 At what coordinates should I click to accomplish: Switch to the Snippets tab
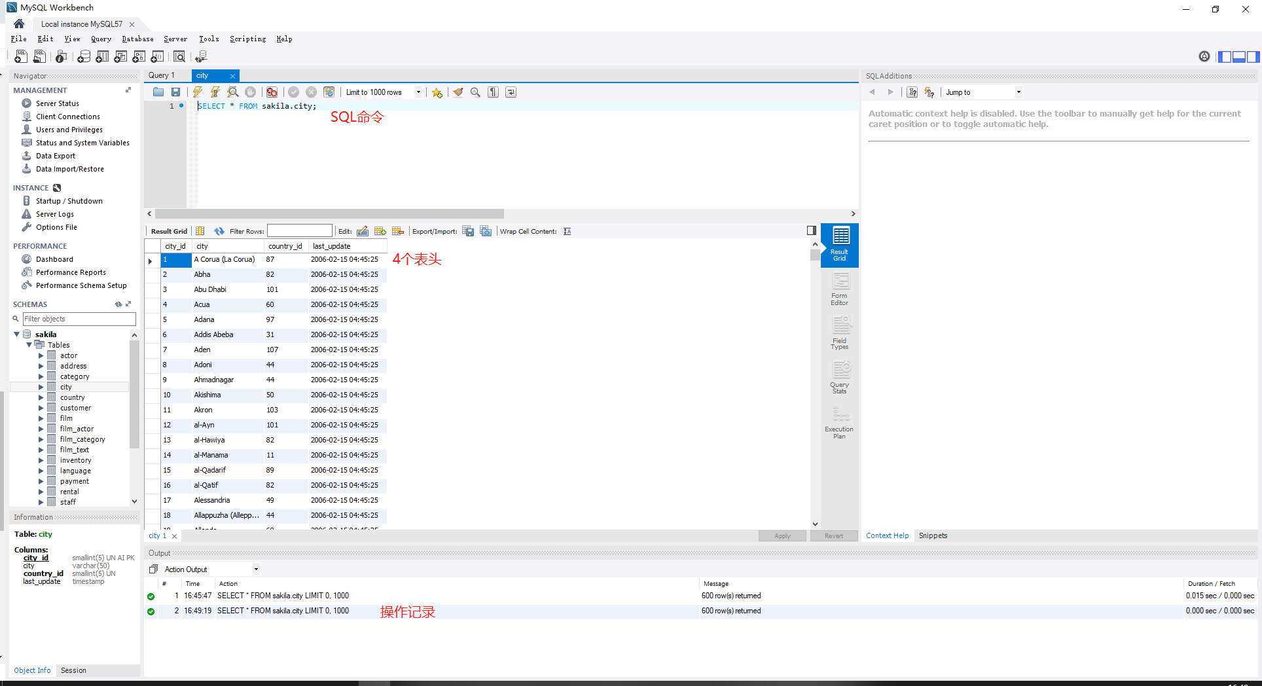click(x=932, y=535)
